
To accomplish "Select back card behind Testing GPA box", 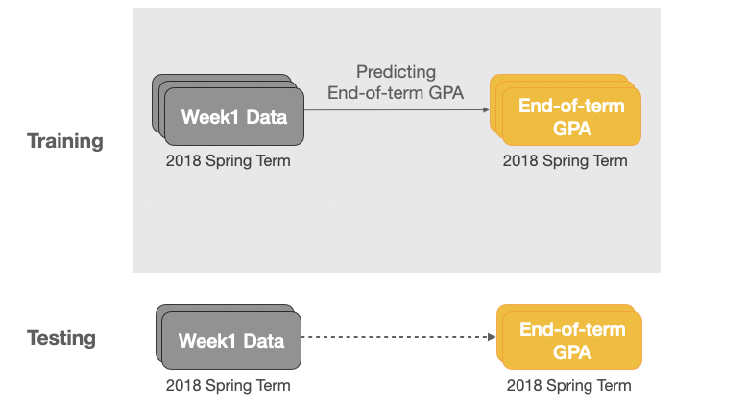I will click(x=565, y=308).
